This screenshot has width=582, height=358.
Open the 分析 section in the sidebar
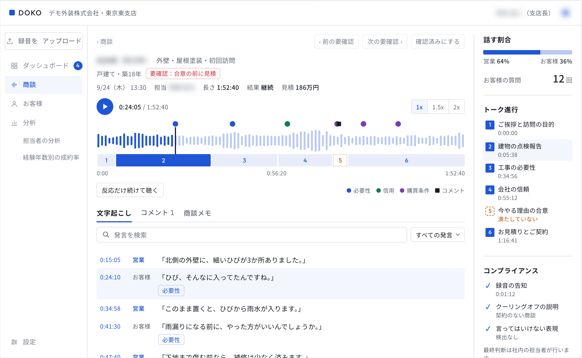tap(44, 123)
